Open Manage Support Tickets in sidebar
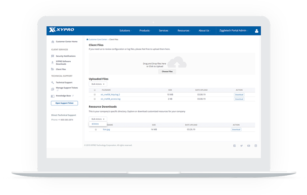The image size is (307, 195). click(x=67, y=88)
